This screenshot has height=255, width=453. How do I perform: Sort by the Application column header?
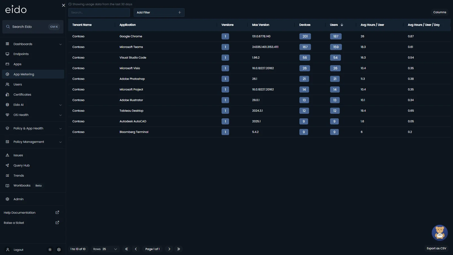coord(127,25)
